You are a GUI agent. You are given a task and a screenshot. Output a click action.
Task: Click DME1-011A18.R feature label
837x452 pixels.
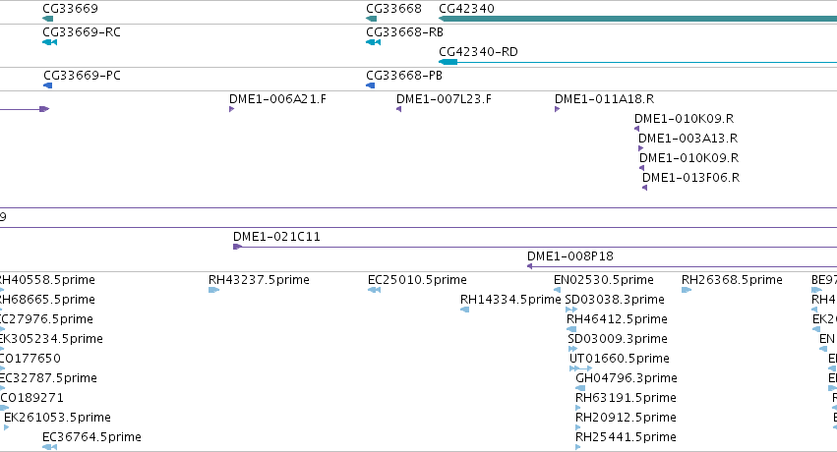coord(604,98)
